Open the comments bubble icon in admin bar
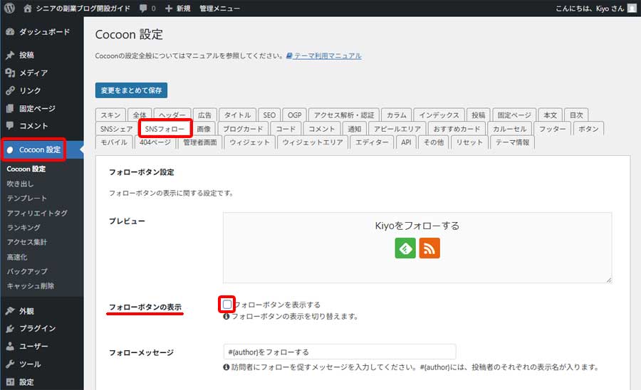Screen dimensions: 641x390 [143, 8]
